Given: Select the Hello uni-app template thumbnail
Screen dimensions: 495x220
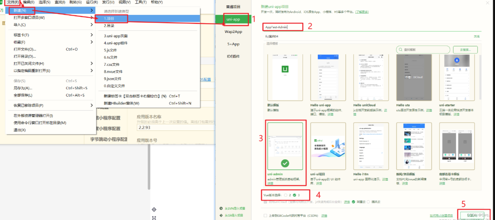Looking at the screenshot, I should [328, 78].
